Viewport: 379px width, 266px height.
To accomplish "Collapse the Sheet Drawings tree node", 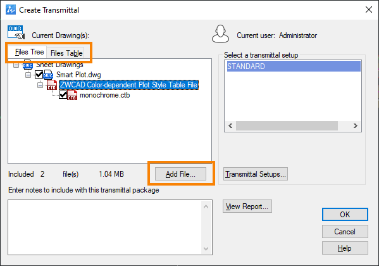I will coord(16,65).
